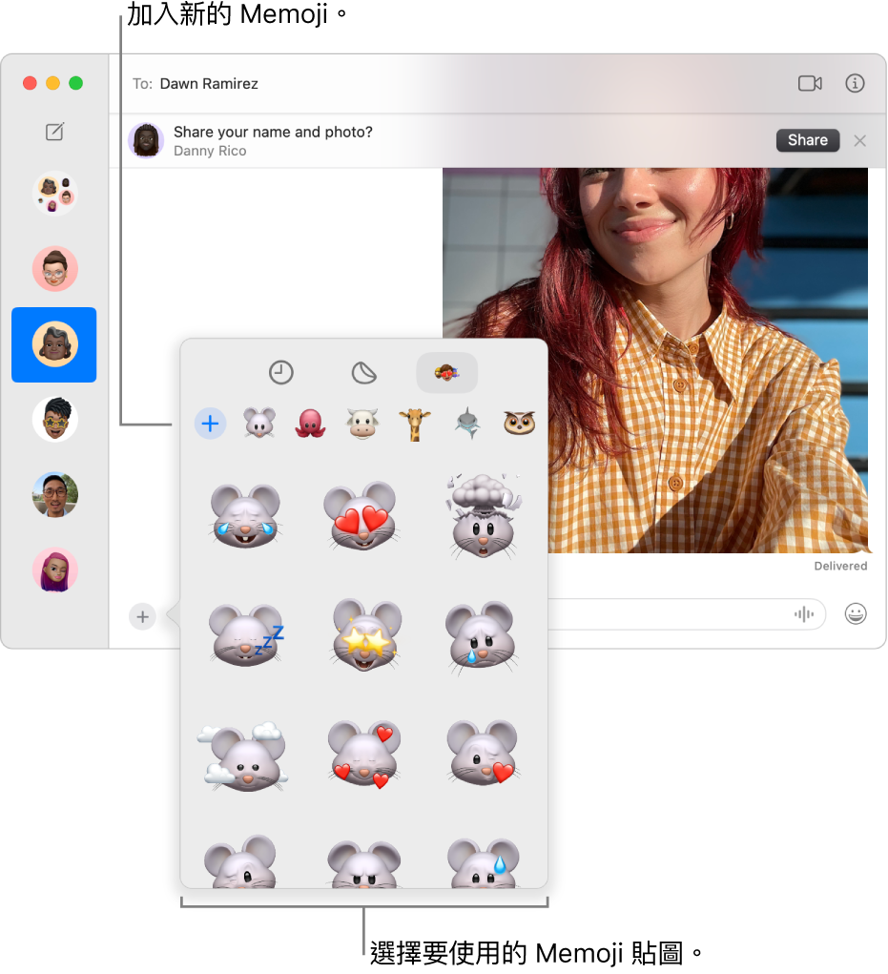
Task: Click the green full-screen window button
Action: [75, 83]
